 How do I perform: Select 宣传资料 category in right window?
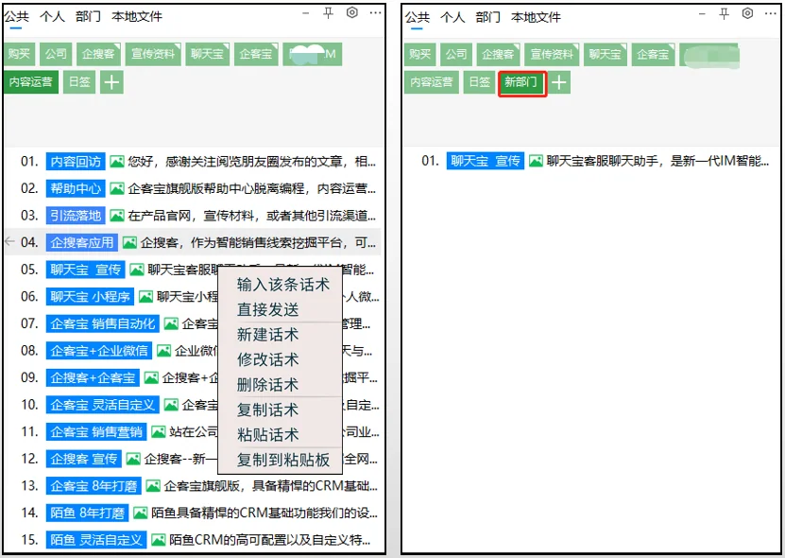point(553,54)
